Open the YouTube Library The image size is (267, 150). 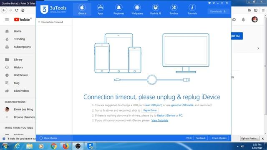(18, 60)
